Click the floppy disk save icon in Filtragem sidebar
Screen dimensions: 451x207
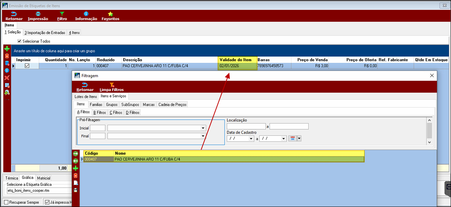(76, 190)
